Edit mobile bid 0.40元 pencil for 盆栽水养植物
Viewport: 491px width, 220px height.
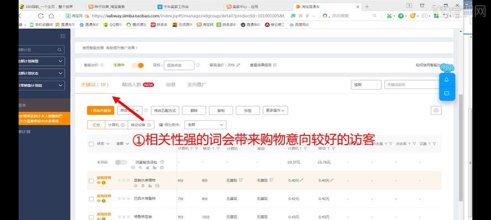332,180
